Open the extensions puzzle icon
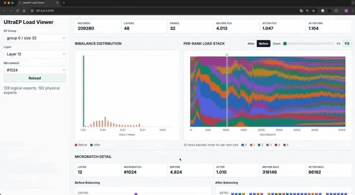Viewport: 355px width, 195px height. (x=336, y=11)
